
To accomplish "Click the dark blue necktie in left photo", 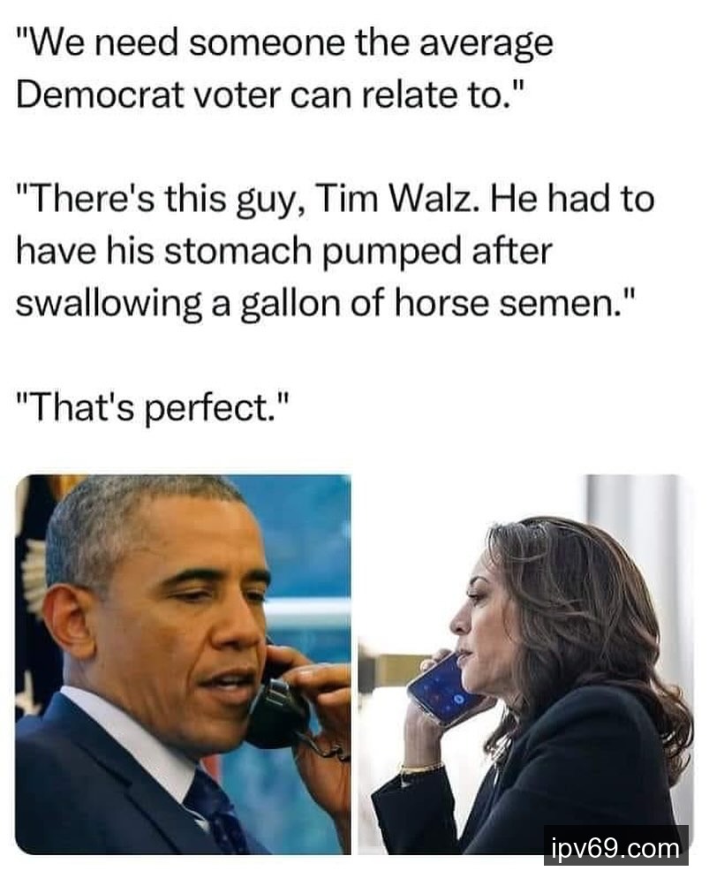I will pyautogui.click(x=218, y=809).
